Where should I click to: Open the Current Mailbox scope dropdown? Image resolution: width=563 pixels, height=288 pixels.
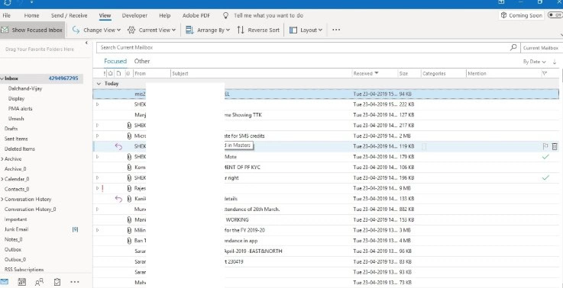(x=541, y=48)
